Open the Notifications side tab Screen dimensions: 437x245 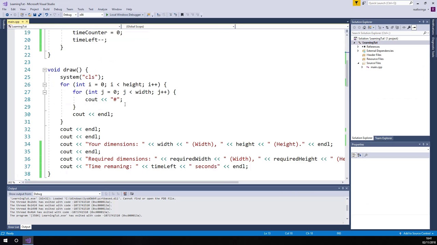pyautogui.click(x=434, y=28)
